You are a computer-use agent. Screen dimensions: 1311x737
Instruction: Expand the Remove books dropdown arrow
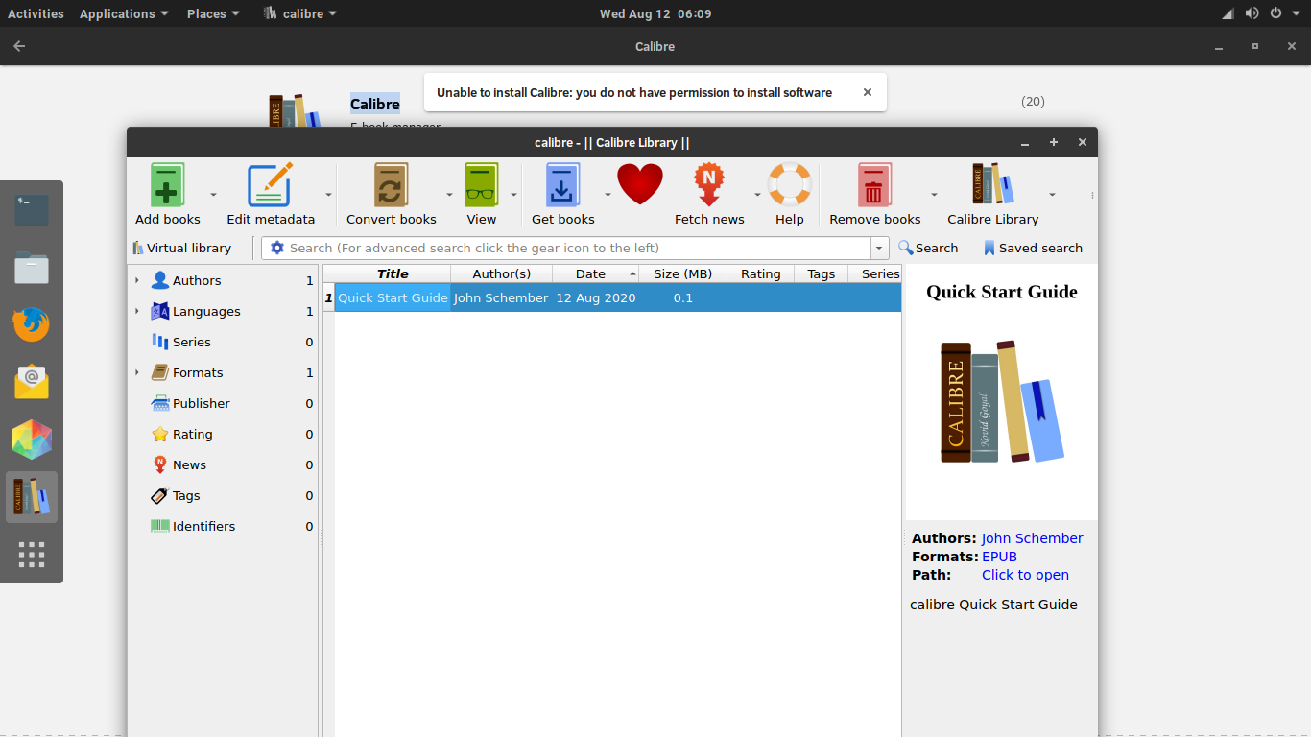click(x=934, y=195)
